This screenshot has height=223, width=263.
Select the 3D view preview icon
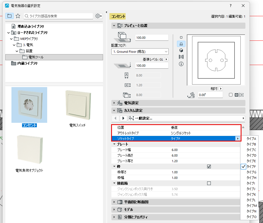pos(181,50)
